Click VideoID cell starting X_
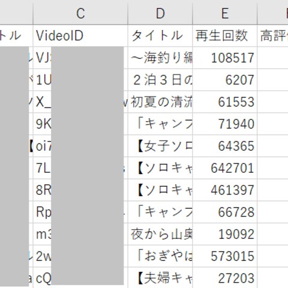Image resolution: width=288 pixels, height=288 pixels. (80, 102)
